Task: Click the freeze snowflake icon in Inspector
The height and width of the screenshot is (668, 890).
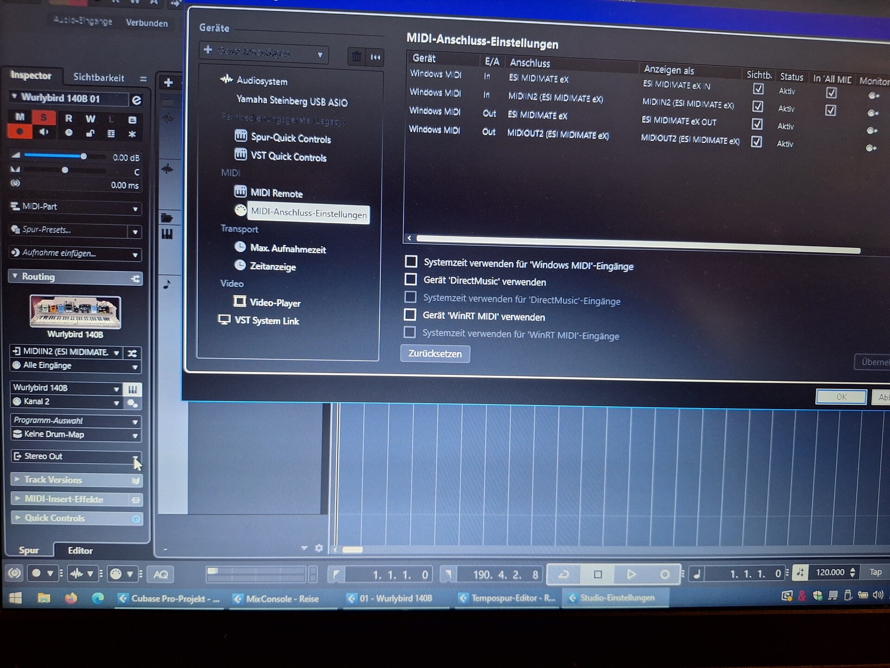Action: (x=132, y=135)
